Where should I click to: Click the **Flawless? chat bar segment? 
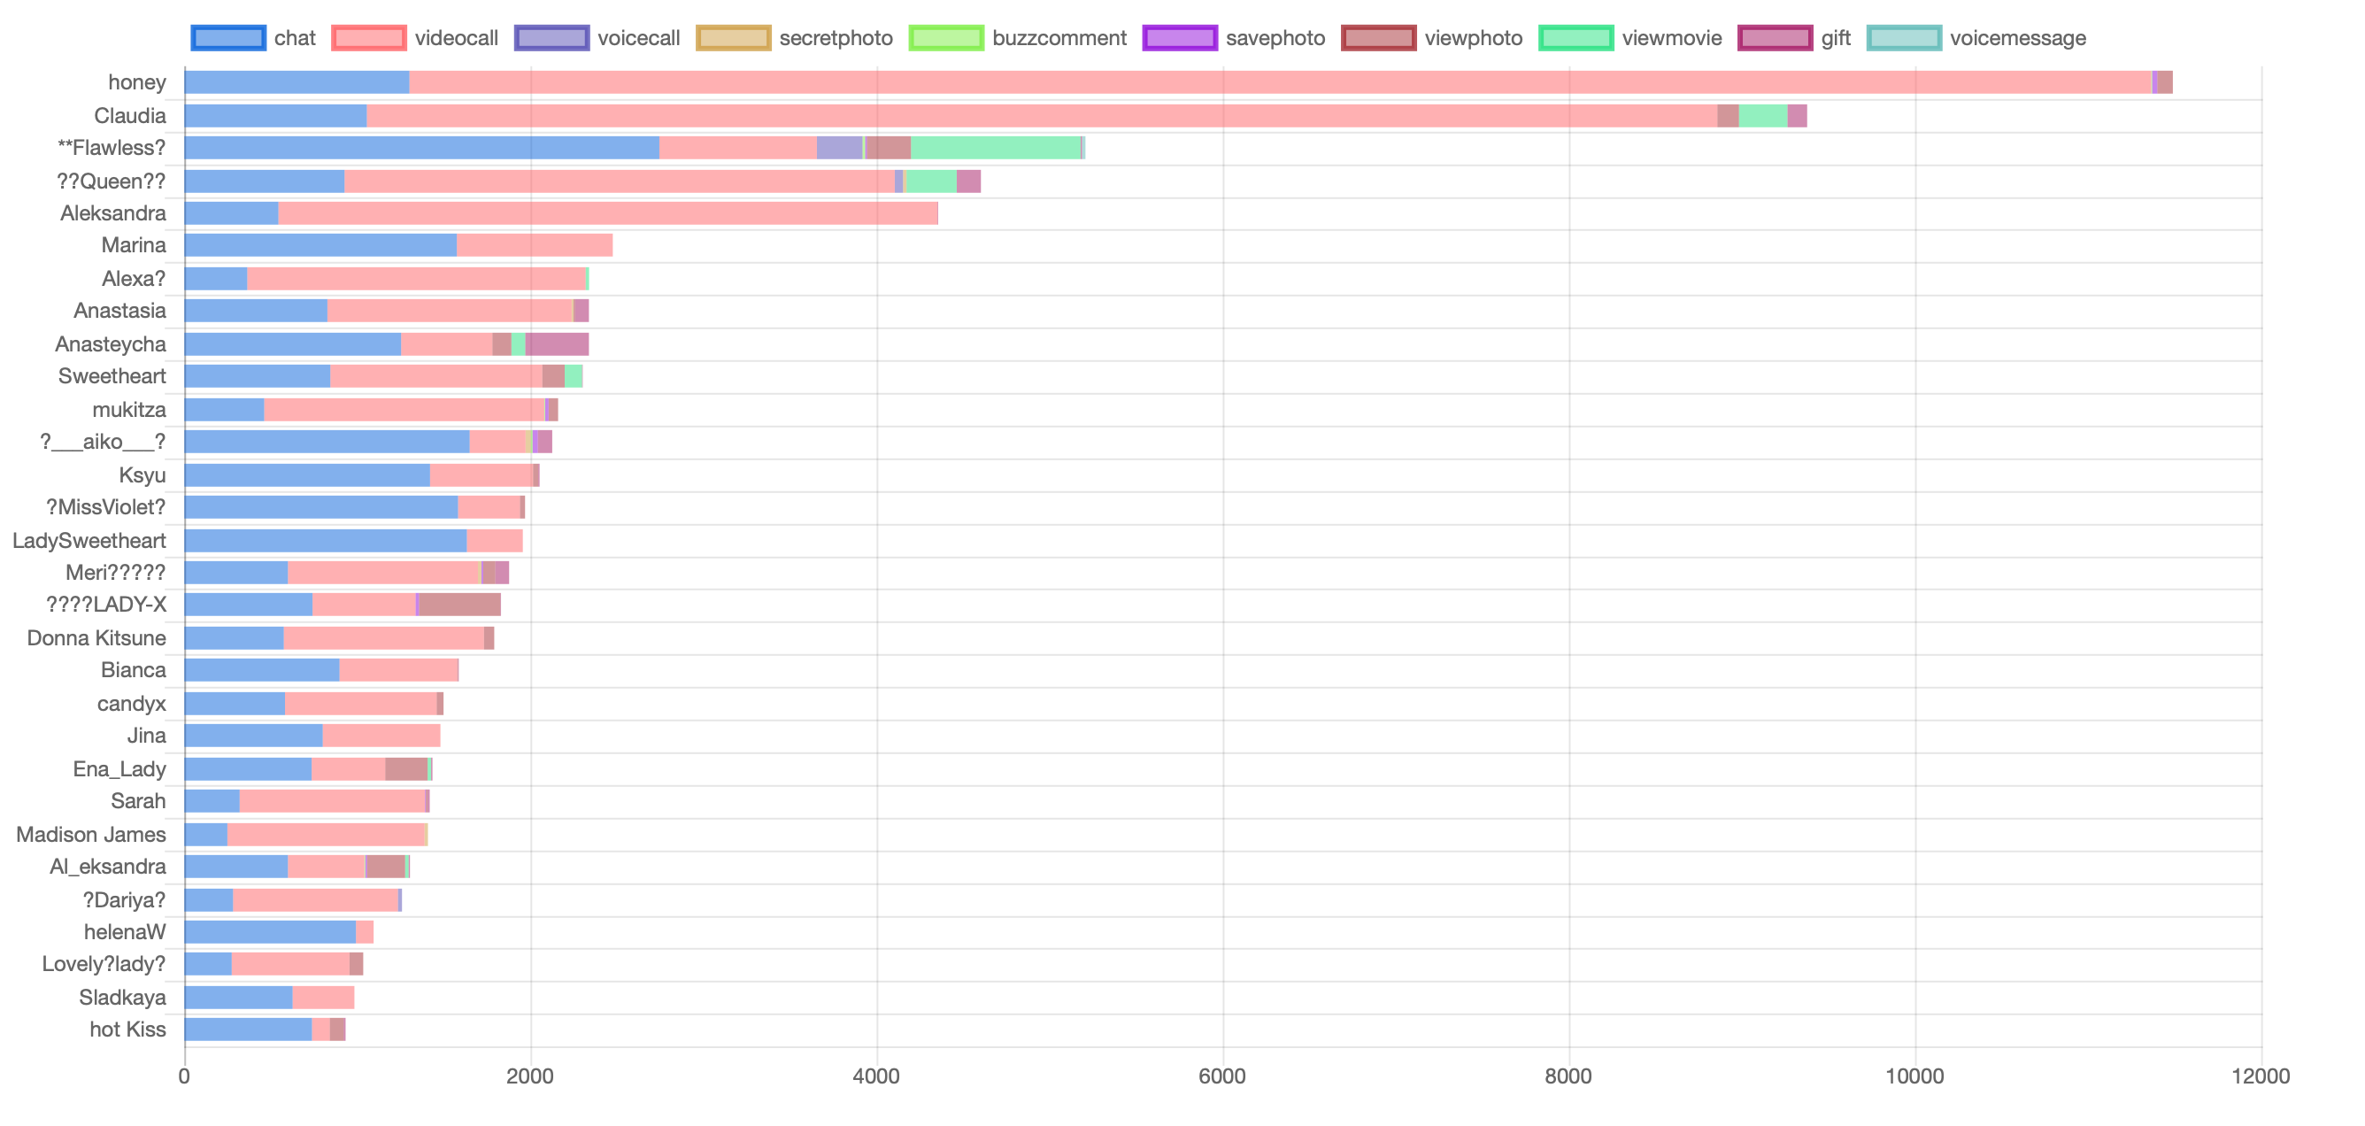point(422,148)
